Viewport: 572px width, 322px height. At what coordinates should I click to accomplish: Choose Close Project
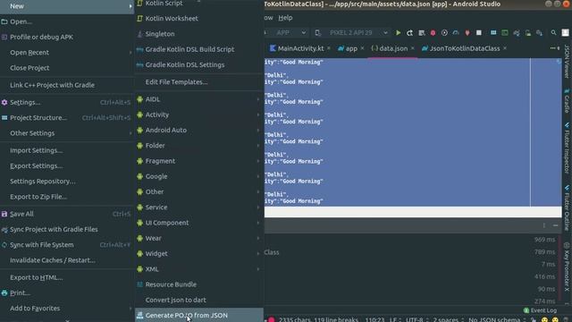tap(67, 68)
